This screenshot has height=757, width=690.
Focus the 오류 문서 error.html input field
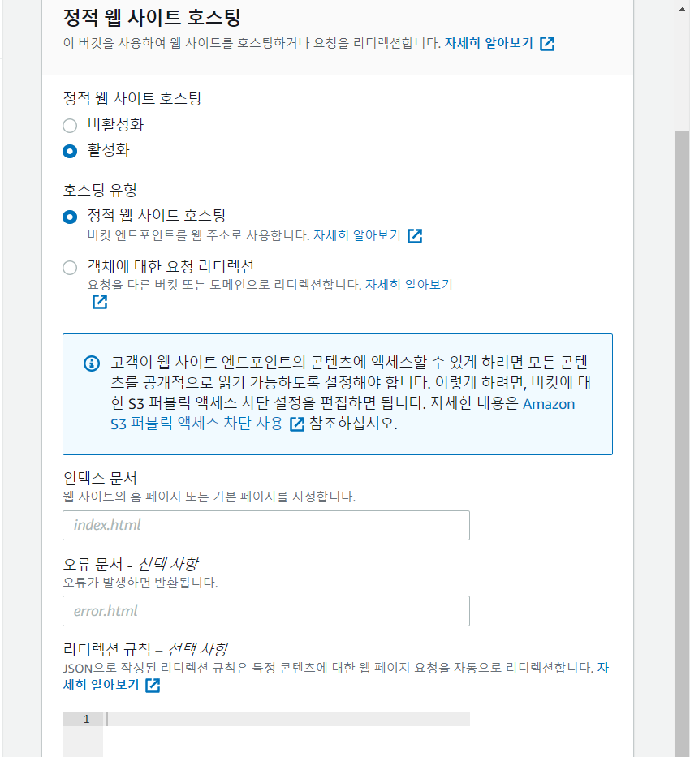(x=266, y=611)
